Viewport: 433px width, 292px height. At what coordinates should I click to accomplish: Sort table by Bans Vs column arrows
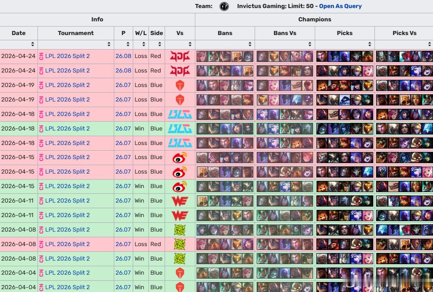[310, 44]
